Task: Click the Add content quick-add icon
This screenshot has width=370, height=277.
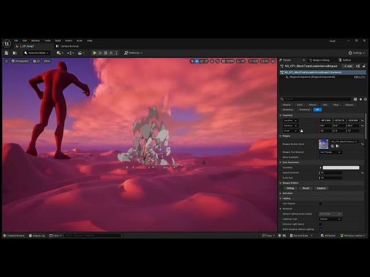Action: pos(59,53)
